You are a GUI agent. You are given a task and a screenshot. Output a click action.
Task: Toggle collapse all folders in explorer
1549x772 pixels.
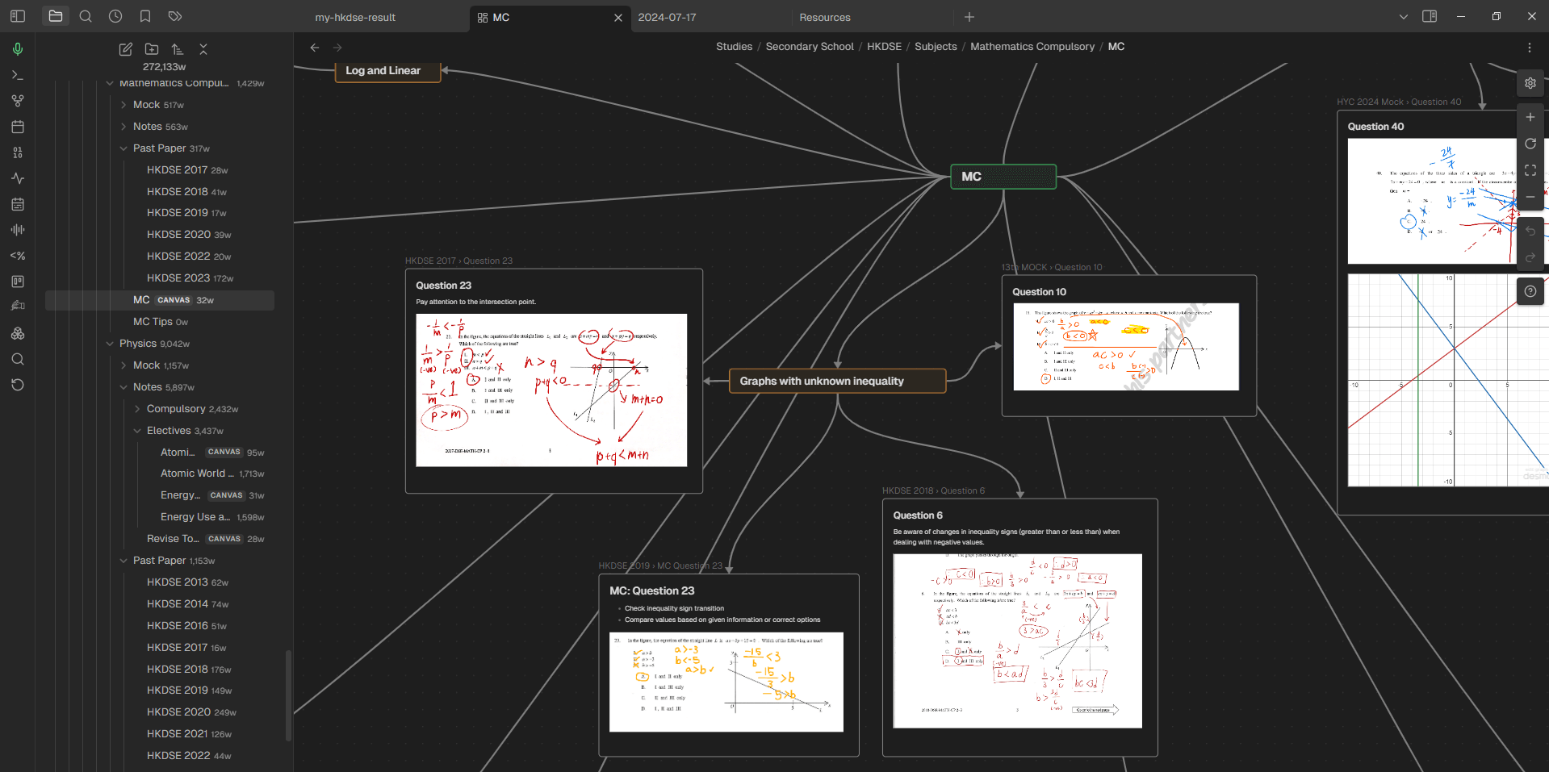pos(203,49)
